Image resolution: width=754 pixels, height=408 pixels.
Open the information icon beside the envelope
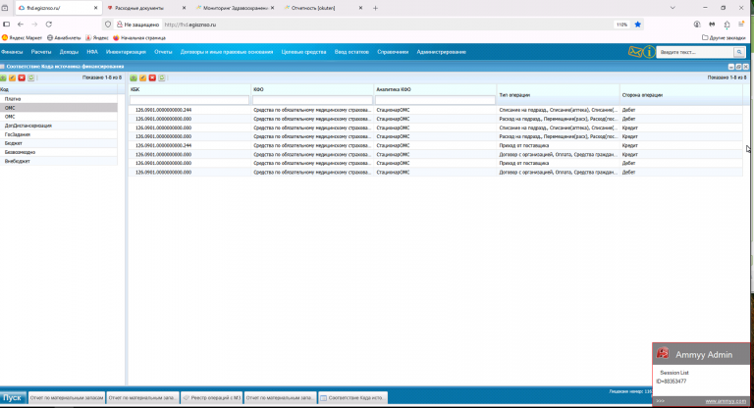pos(649,52)
